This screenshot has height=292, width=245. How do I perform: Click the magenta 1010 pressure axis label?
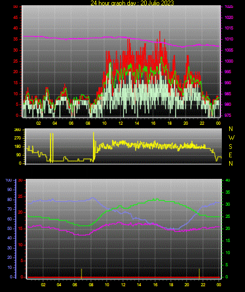[x=229, y=39]
